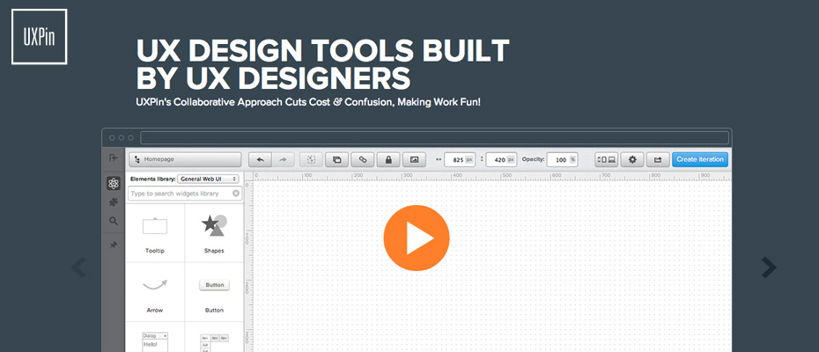819x352 pixels.
Task: Advance to the next slide arrow
Action: pos(768,267)
